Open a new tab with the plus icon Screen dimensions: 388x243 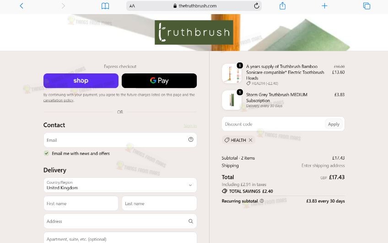coord(324,6)
